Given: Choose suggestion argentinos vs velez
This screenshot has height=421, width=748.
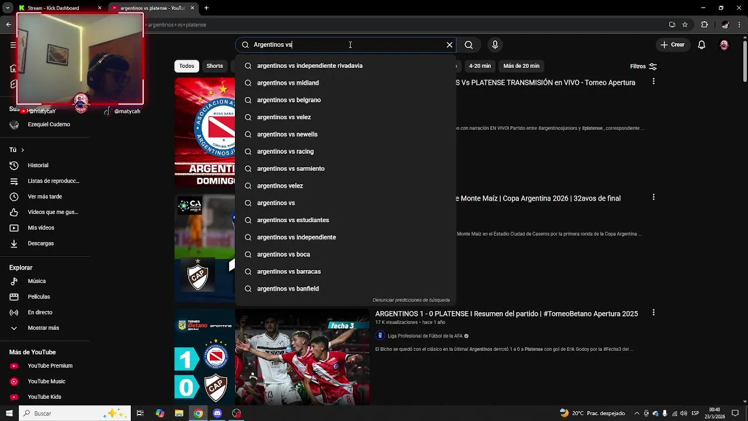Looking at the screenshot, I should (x=345, y=117).
